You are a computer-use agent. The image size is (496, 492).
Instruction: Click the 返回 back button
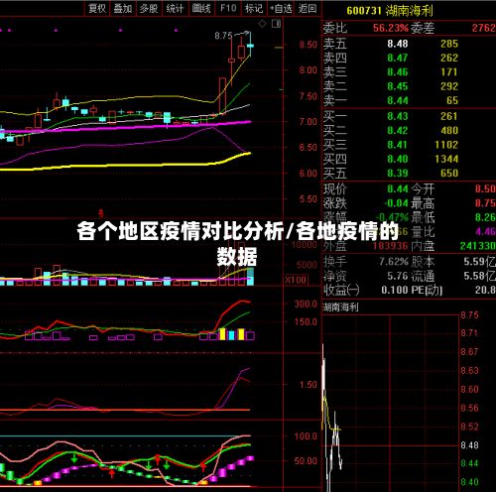(x=308, y=8)
